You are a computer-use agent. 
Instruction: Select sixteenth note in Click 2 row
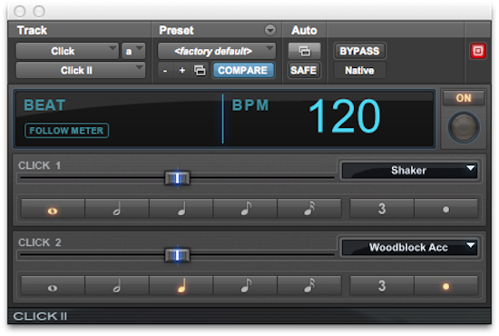click(x=309, y=286)
